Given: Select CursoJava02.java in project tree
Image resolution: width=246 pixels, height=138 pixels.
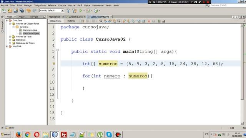Looking at the screenshot, I should pos(31,33).
